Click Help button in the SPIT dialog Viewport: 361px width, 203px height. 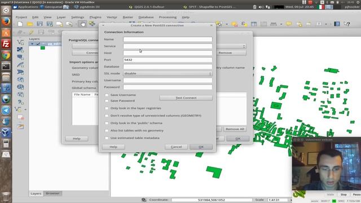(77, 139)
